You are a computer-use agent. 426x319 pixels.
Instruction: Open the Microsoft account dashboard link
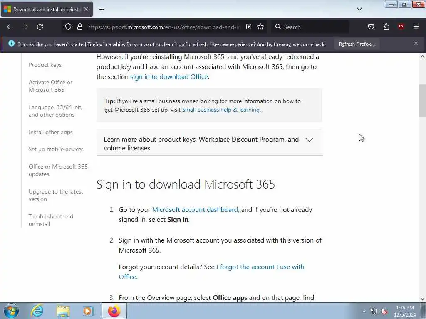point(196,210)
